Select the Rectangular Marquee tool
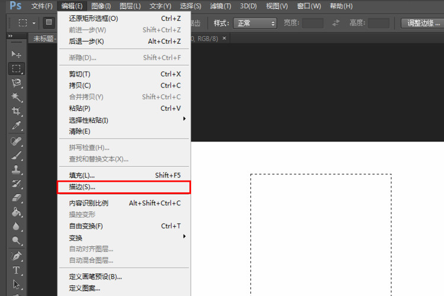The image size is (444, 296). pos(16,69)
